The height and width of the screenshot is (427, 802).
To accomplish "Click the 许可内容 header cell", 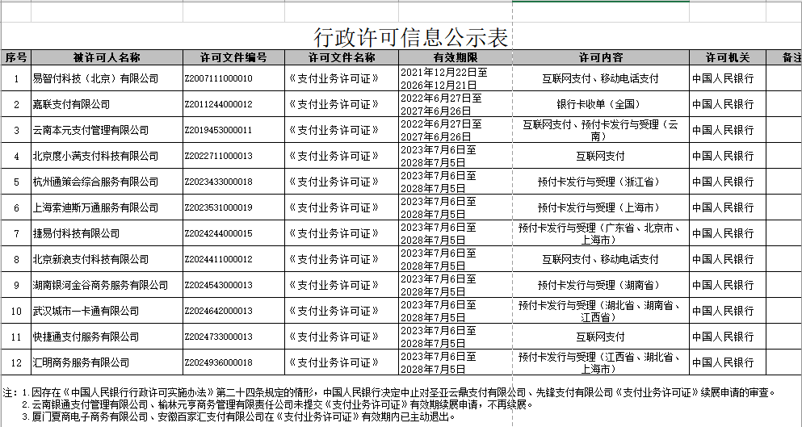I will click(x=600, y=57).
